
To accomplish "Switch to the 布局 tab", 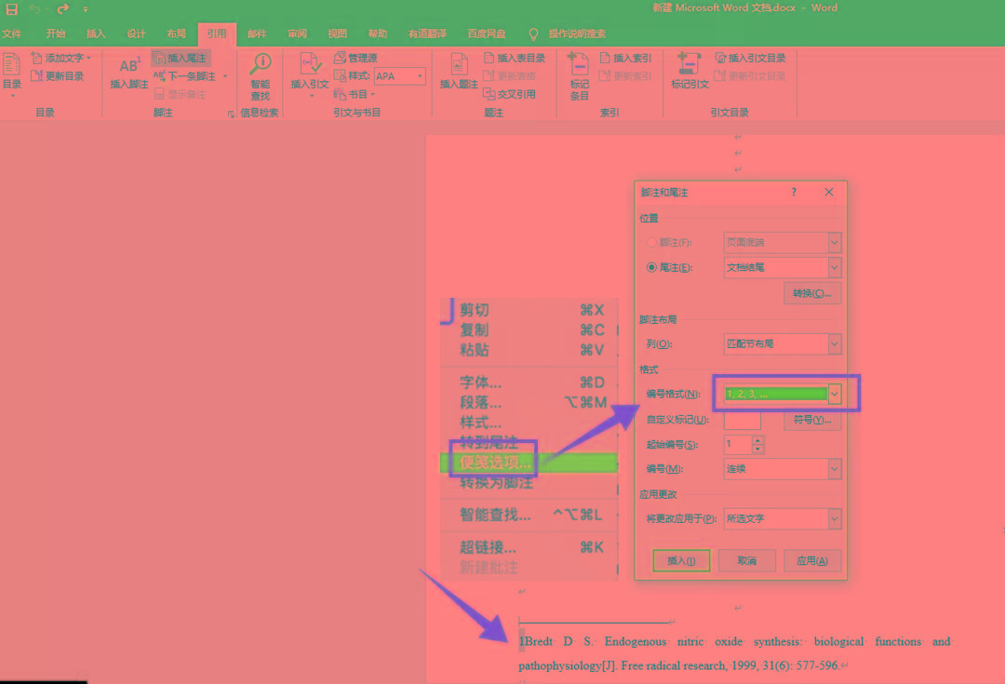I will pos(176,34).
